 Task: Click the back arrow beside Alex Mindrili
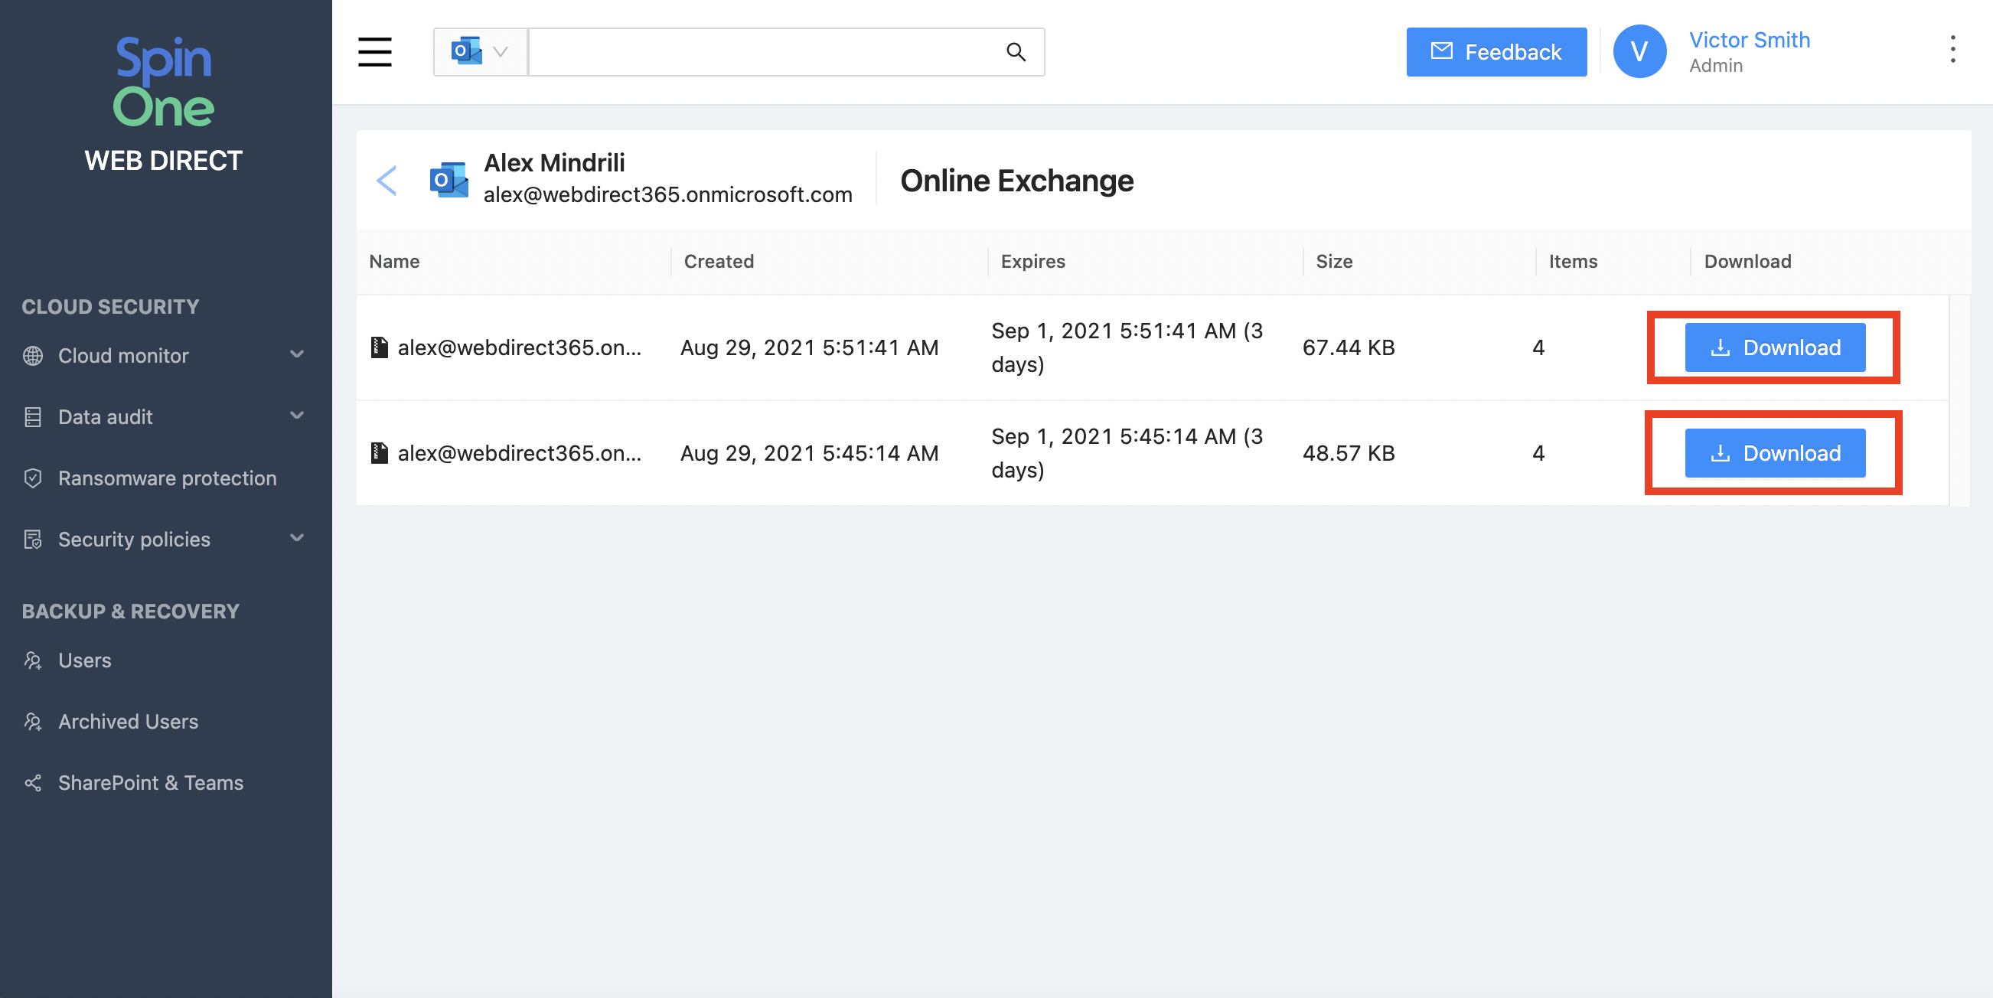(386, 181)
